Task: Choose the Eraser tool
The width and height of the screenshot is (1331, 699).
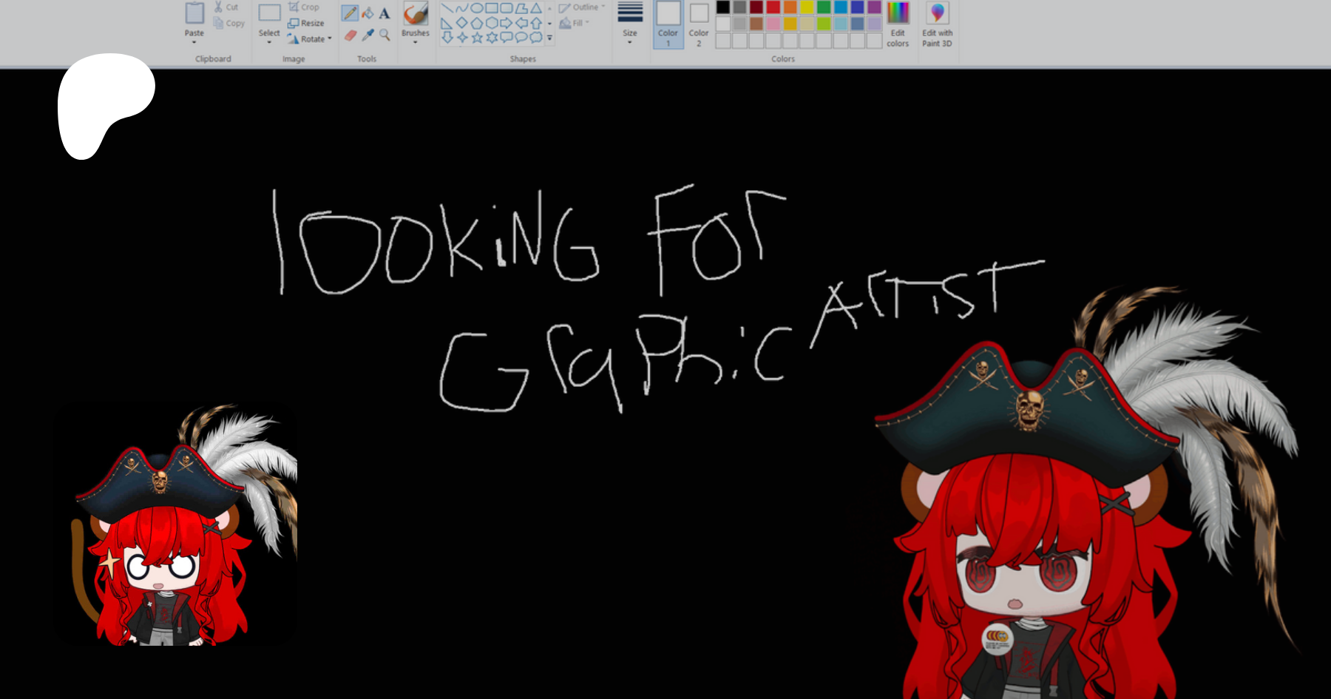Action: 350,35
